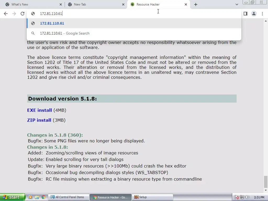Click the PNG files bugfix line

click(x=86, y=141)
